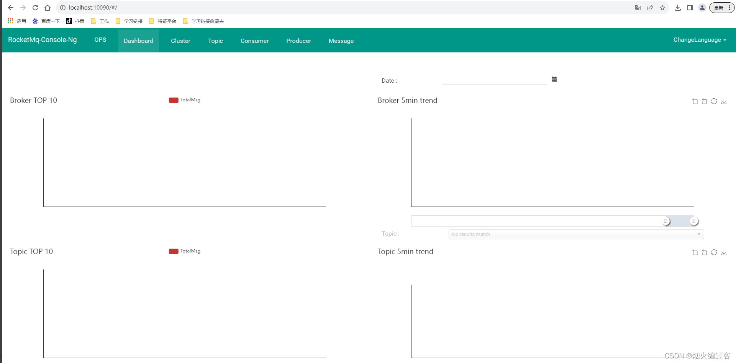Toggle TotalMsg legend in Broker TOP 10
The image size is (736, 363).
pyautogui.click(x=185, y=100)
